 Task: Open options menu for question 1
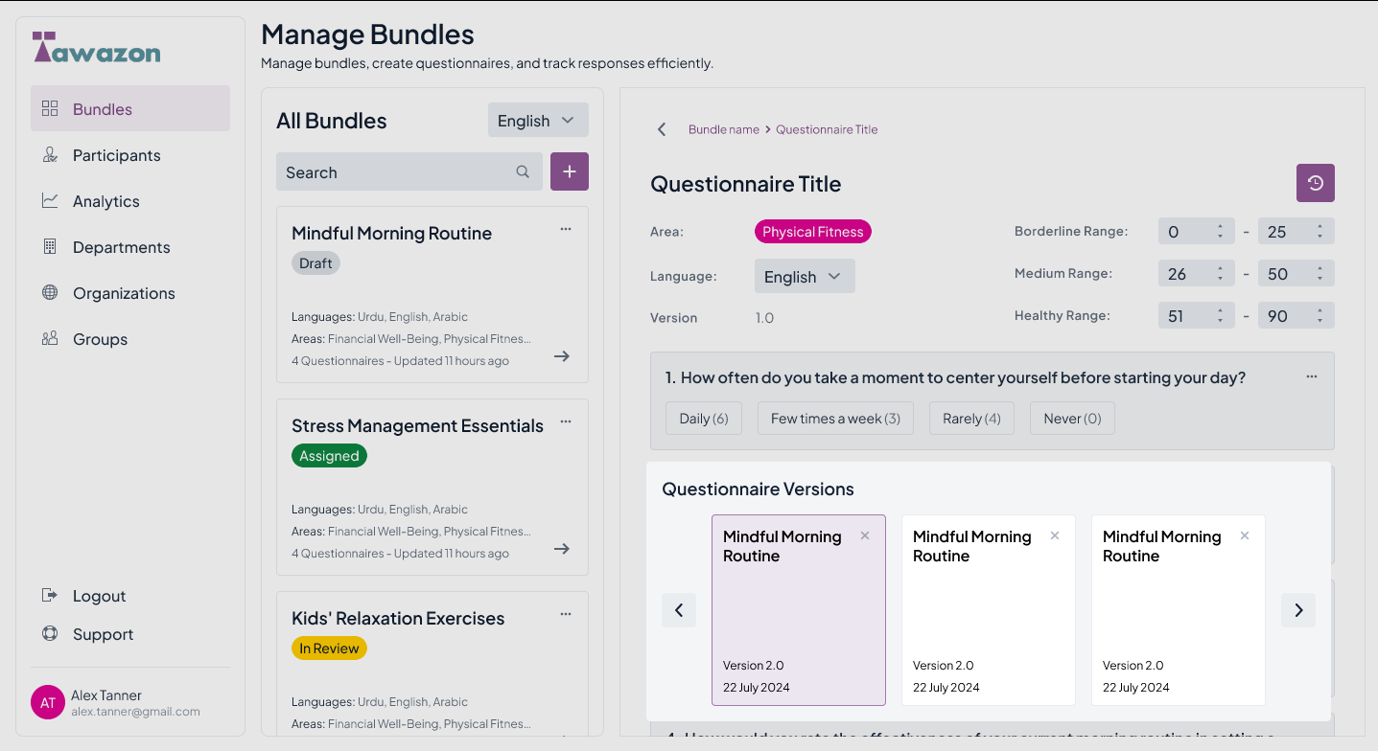tap(1311, 377)
